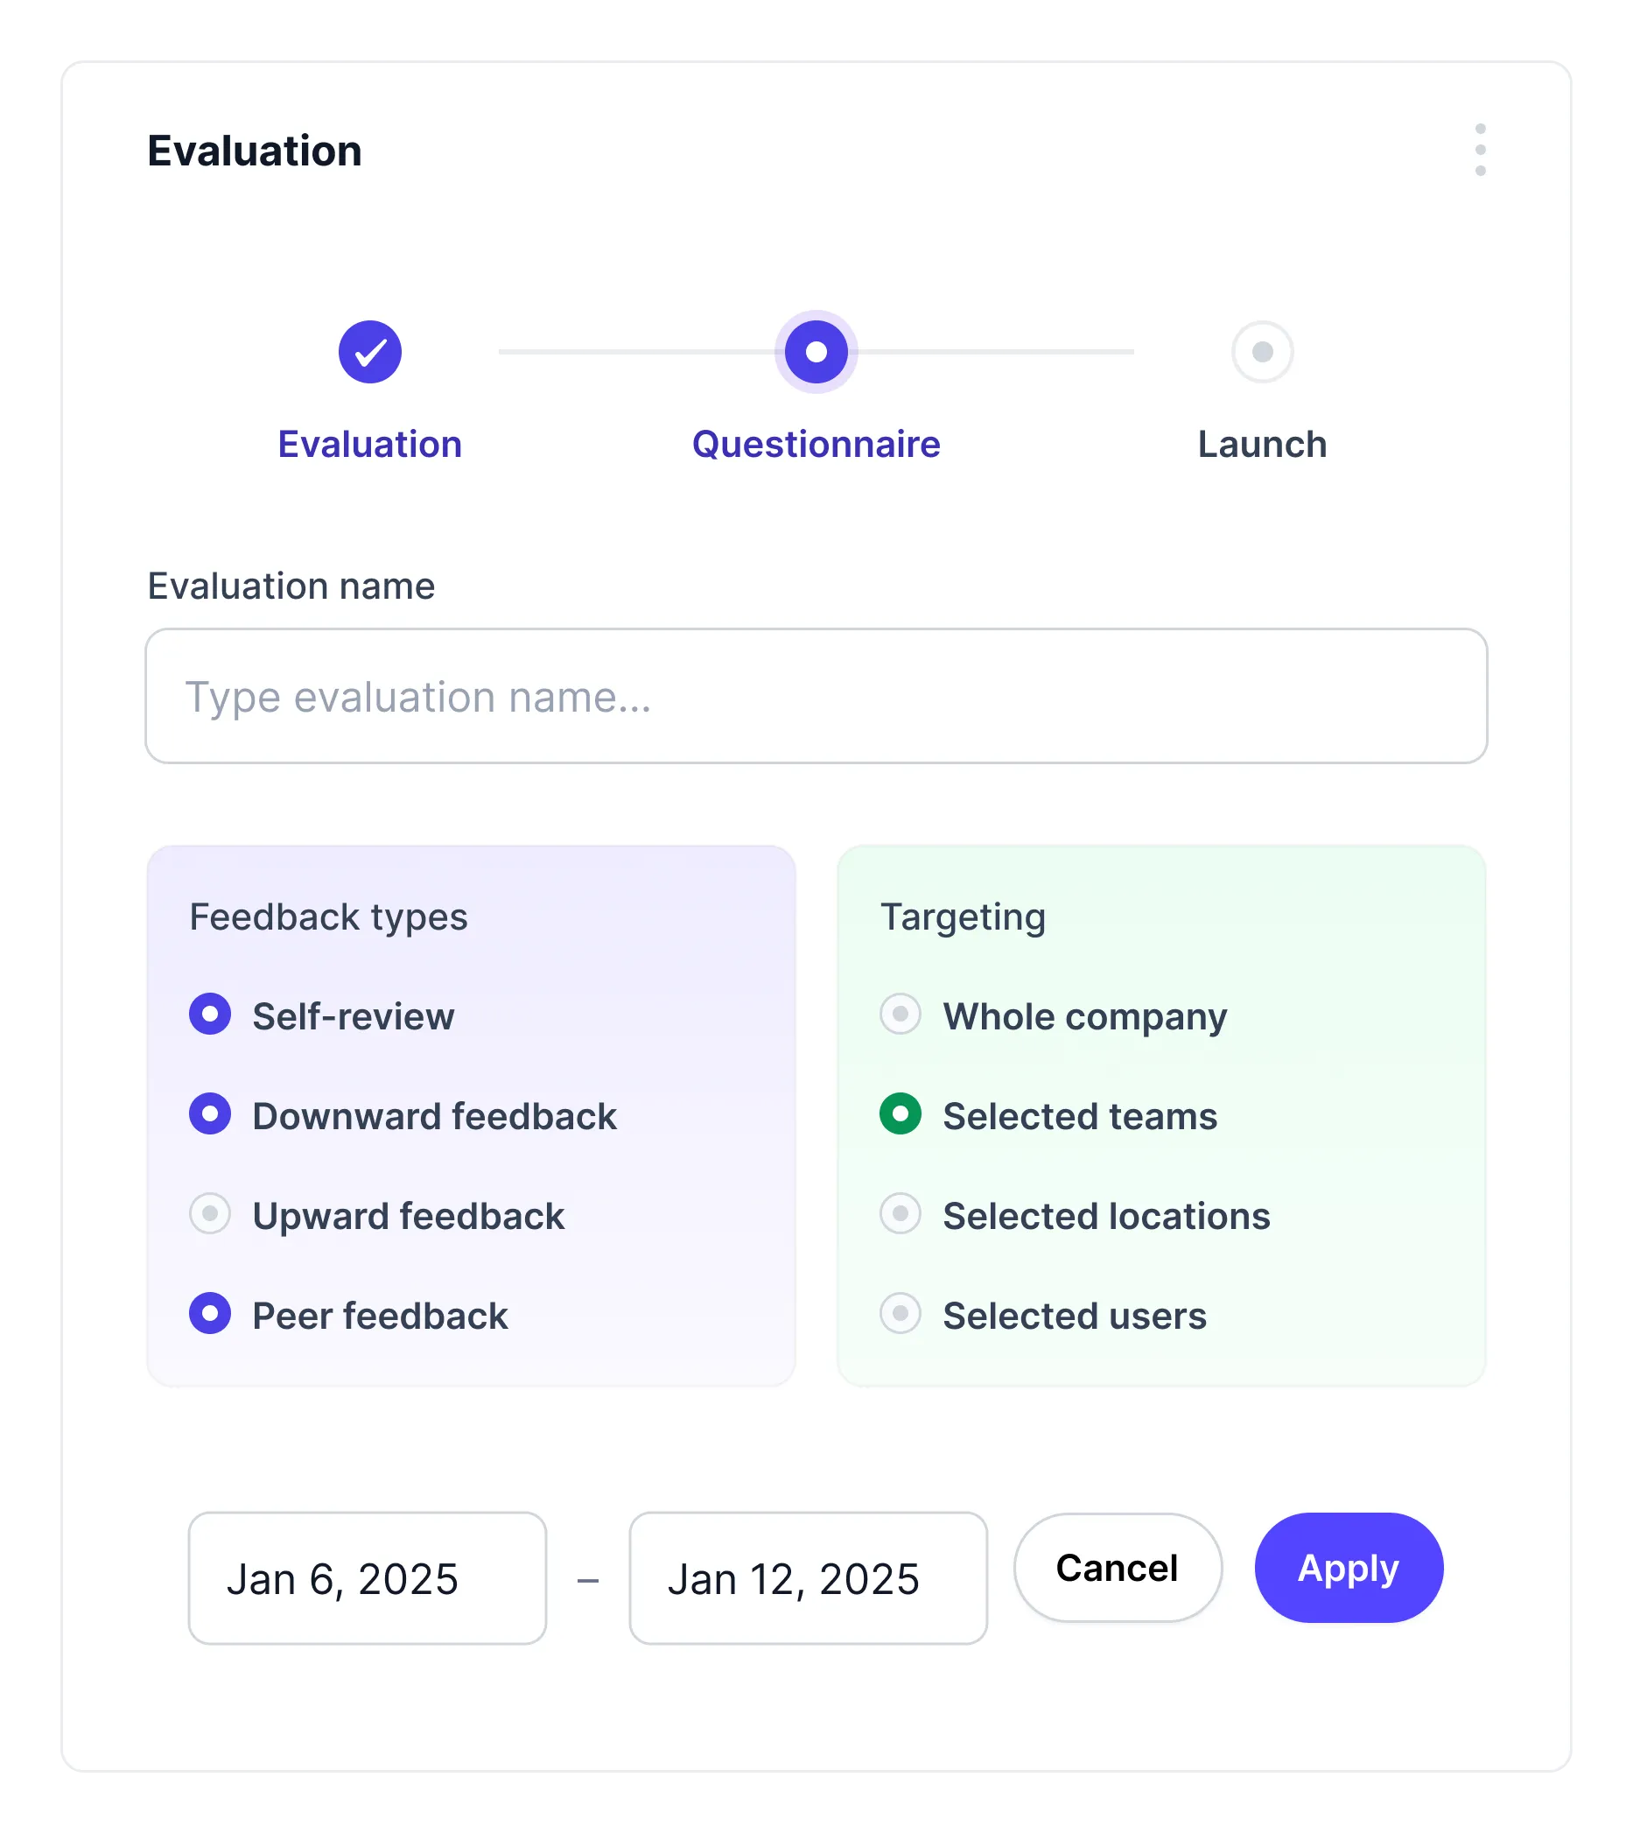Image resolution: width=1633 pixels, height=1833 pixels.
Task: Open the end date Jan 12, 2025 picker
Action: tap(808, 1578)
